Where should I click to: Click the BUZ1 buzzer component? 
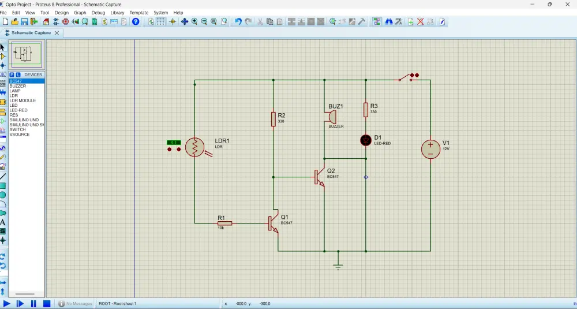(x=332, y=117)
